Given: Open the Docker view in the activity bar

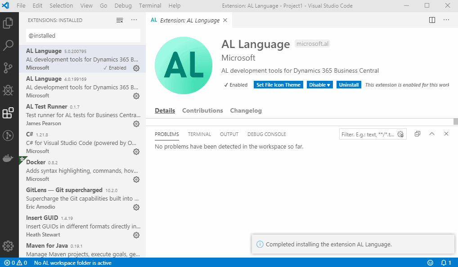Looking at the screenshot, I should pyautogui.click(x=8, y=158).
